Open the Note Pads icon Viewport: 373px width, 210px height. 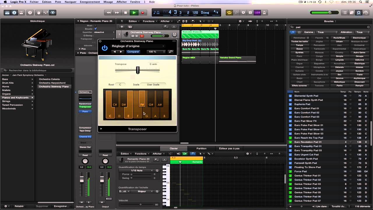(352, 13)
